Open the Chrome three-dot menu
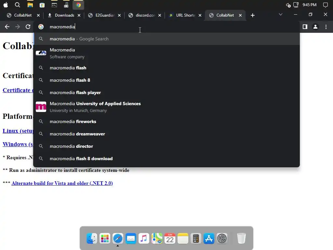 pos(326,27)
